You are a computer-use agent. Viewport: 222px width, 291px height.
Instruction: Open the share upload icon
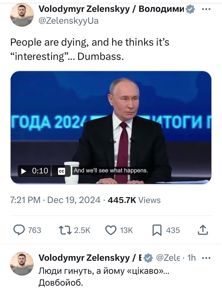[x=203, y=230]
